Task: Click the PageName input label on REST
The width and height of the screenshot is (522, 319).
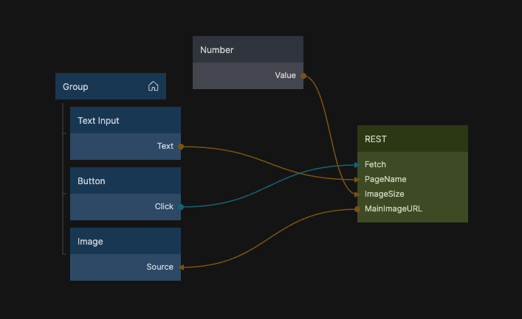Action: coord(385,179)
